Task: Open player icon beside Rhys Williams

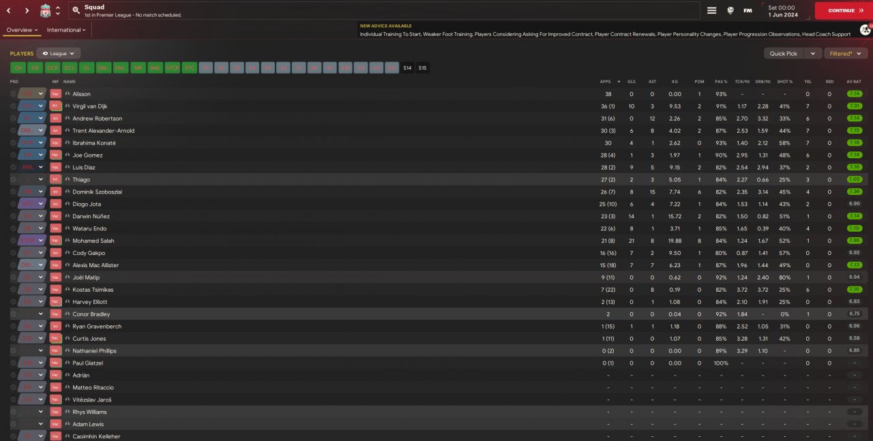Action: click(68, 412)
